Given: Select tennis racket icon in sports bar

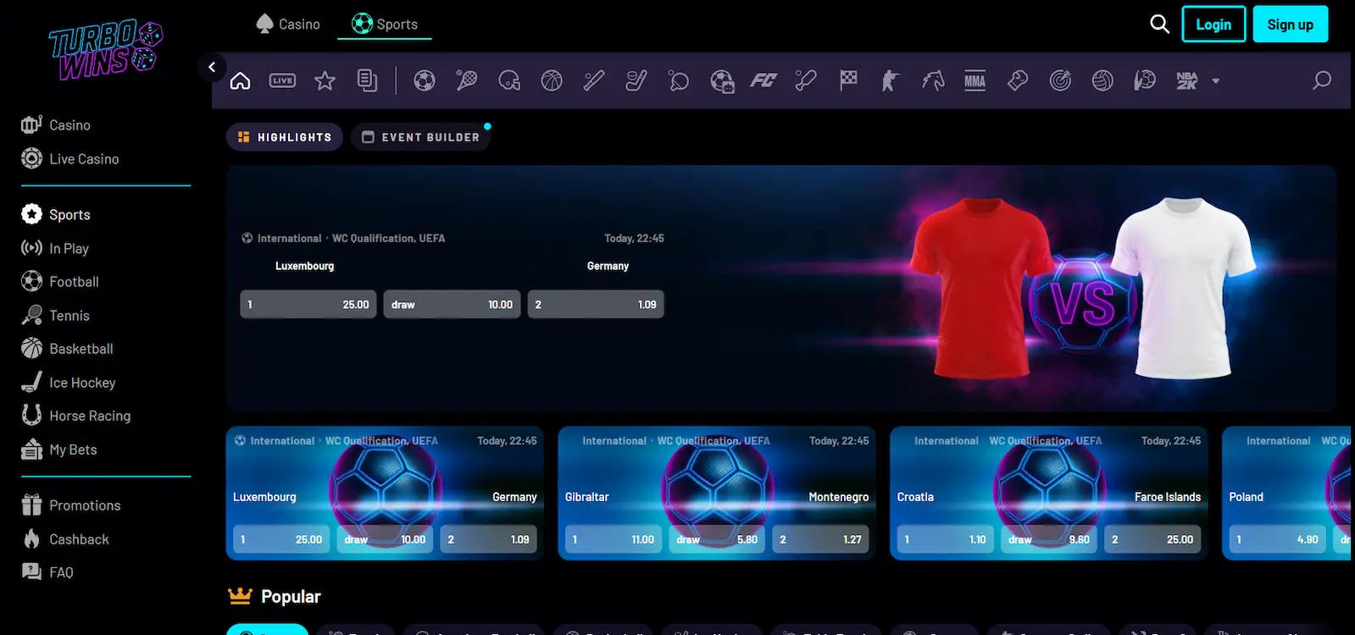Looking at the screenshot, I should pos(467,80).
